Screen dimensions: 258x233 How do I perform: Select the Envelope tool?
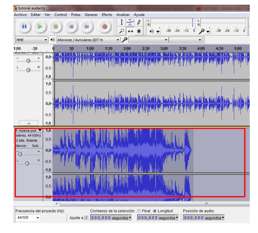coord(130,22)
